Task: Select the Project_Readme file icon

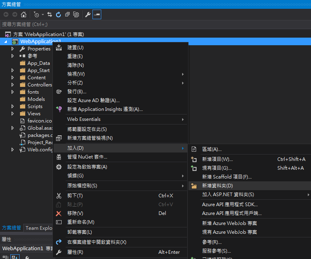Action: pyautogui.click(x=22, y=143)
